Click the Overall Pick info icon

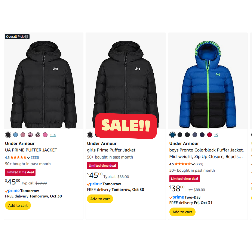(26, 37)
